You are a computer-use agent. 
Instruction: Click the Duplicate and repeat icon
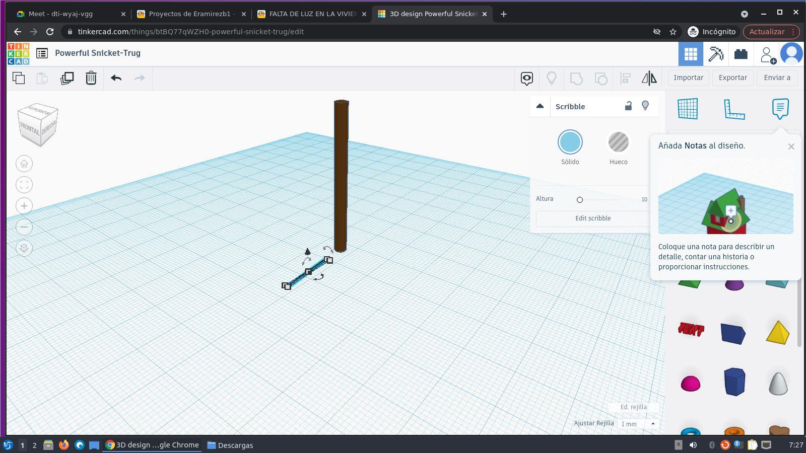click(67, 78)
